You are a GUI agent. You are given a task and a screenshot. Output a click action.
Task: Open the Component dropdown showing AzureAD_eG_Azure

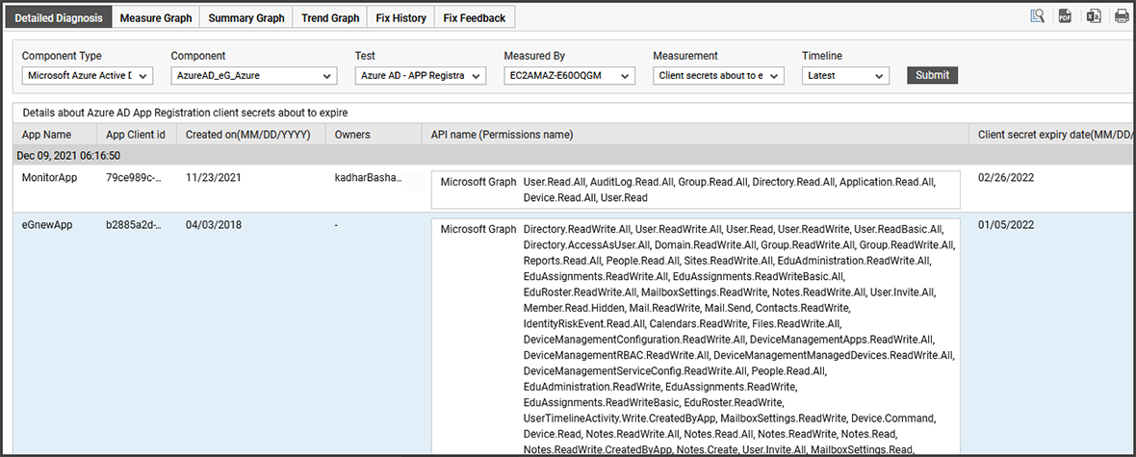coord(254,75)
